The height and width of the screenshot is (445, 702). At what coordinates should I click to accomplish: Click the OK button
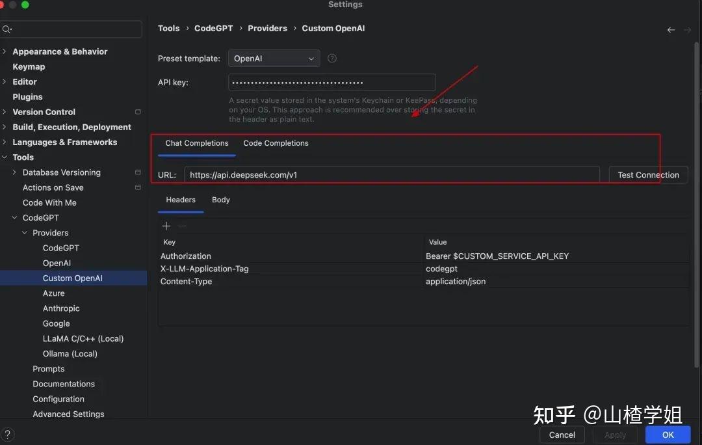(668, 435)
